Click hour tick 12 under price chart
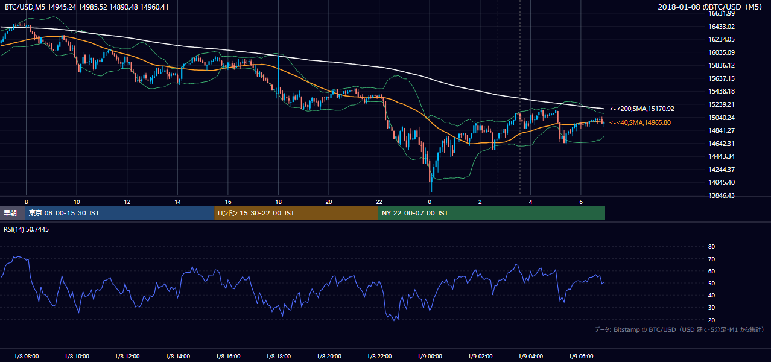This screenshot has width=771, height=362. tap(127, 202)
